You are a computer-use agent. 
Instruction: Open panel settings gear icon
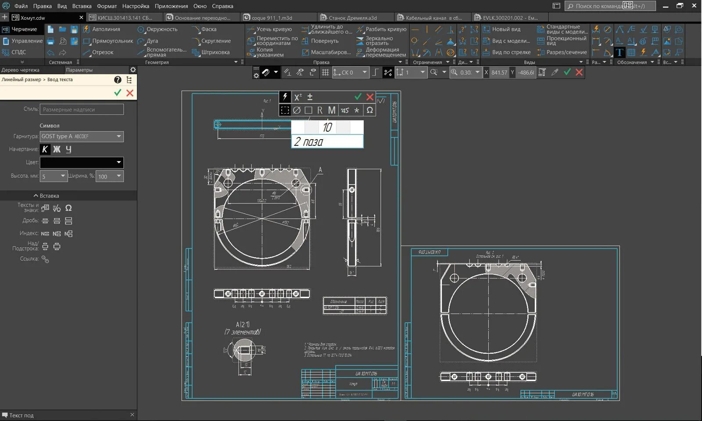click(133, 70)
